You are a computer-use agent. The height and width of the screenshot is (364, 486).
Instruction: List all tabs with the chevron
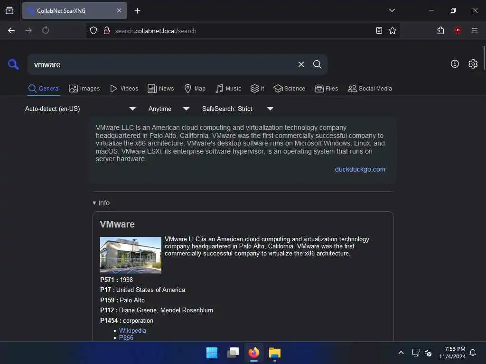[392, 10]
